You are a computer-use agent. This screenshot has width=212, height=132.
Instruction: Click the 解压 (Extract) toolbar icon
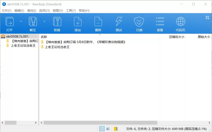tap(33, 22)
